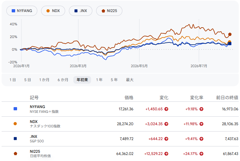Click the 2026年1月 axis label
The width and height of the screenshot is (240, 161).
click(22, 66)
